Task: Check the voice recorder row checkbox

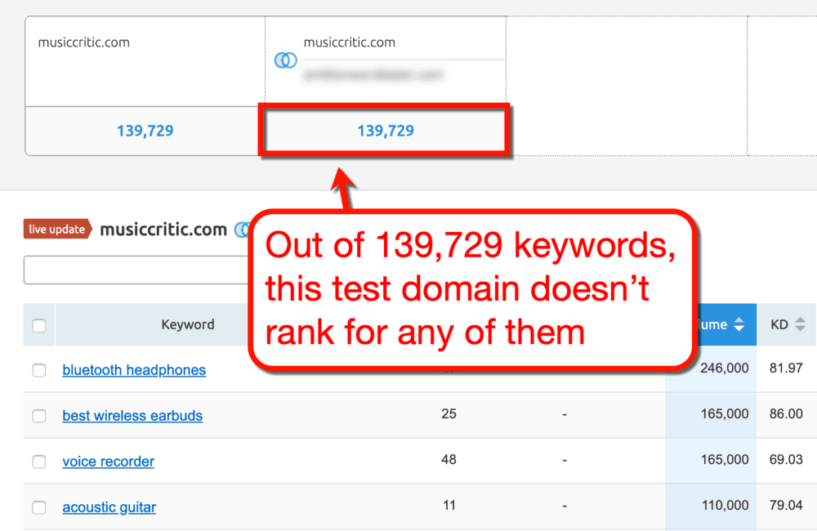Action: tap(38, 462)
